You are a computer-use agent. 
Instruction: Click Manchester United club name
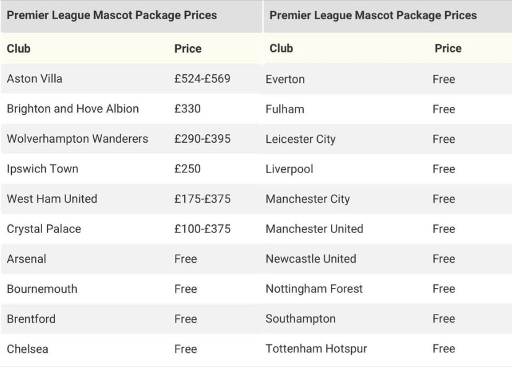[x=315, y=229]
